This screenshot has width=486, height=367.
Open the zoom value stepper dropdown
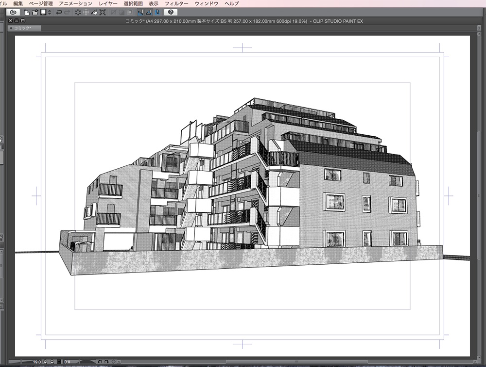point(52,361)
